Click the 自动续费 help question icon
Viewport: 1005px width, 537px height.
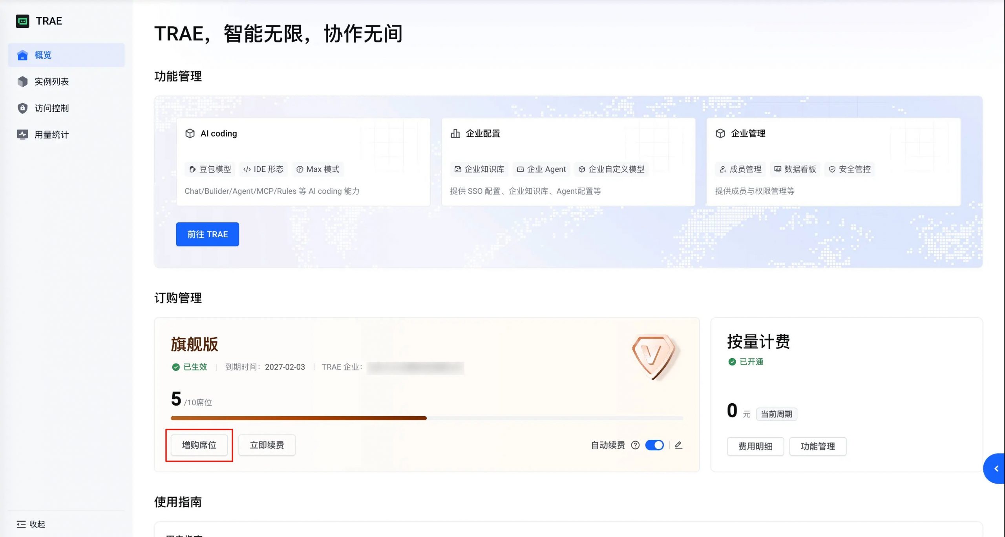pos(635,445)
